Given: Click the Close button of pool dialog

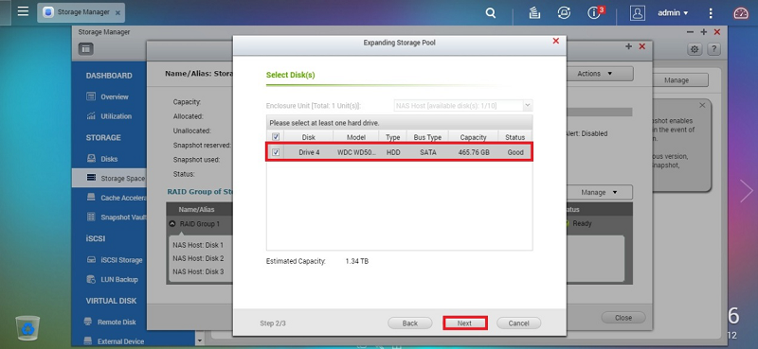Looking at the screenshot, I should pos(623,318).
